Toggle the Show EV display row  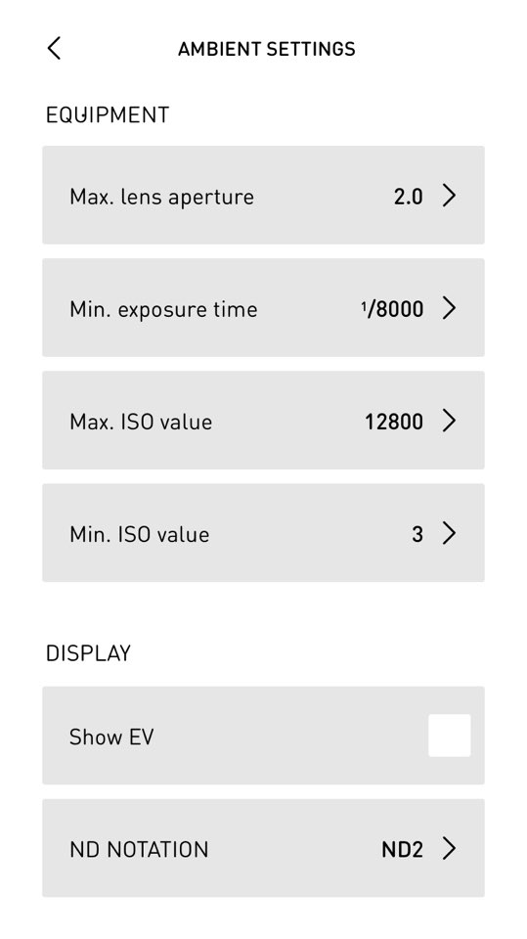(x=264, y=736)
